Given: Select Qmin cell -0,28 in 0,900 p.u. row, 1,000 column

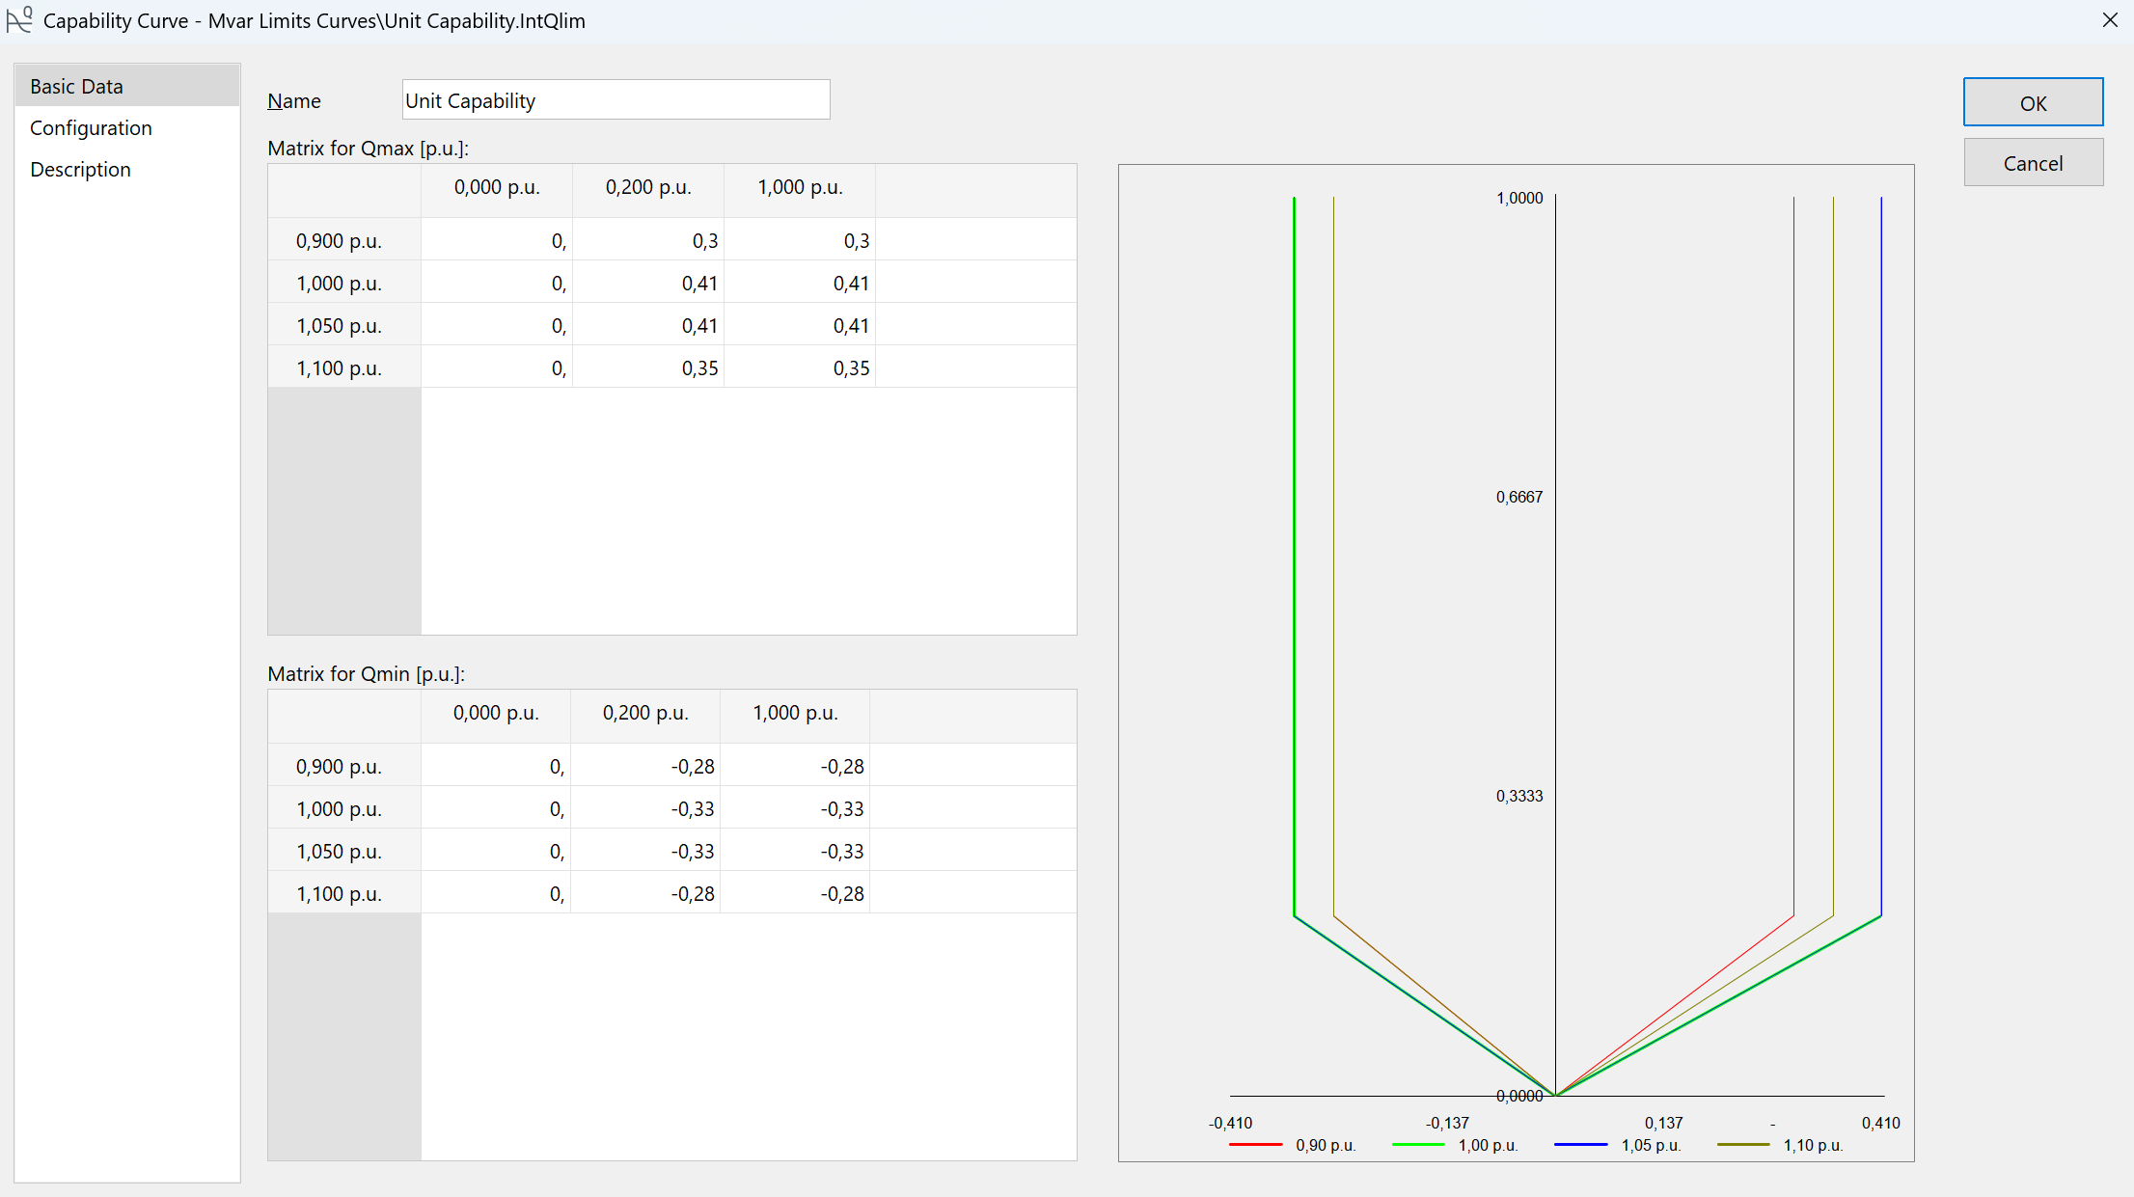Looking at the screenshot, I should [x=795, y=766].
